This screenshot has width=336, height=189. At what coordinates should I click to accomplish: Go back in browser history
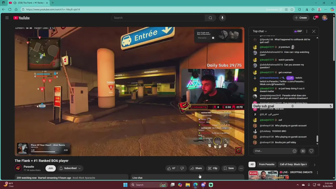pyautogui.click(x=3, y=9)
